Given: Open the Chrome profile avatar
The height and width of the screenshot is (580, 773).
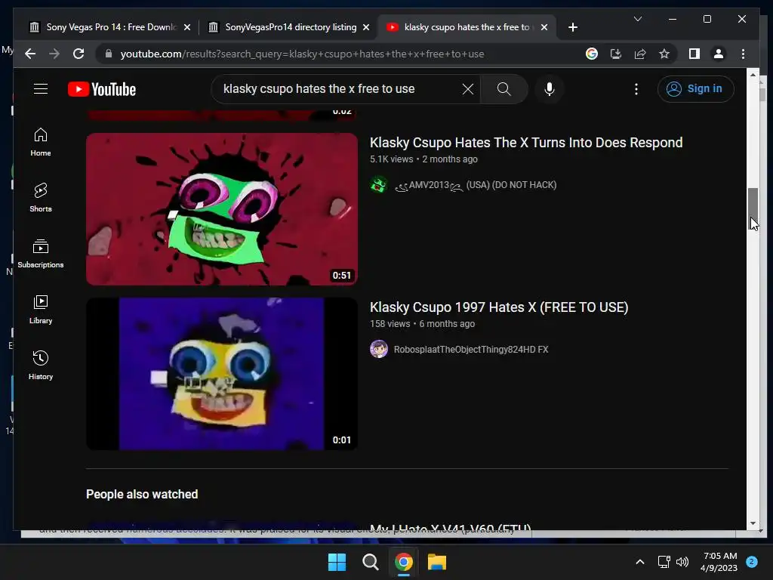Looking at the screenshot, I should [719, 54].
